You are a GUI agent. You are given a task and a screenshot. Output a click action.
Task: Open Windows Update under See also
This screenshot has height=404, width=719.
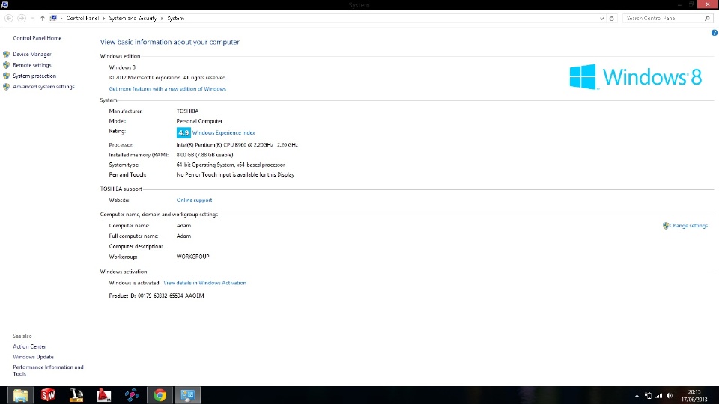tap(33, 357)
